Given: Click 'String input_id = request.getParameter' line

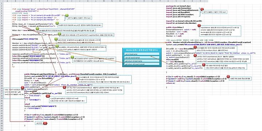Looking at the screenshot, I should (33, 24).
